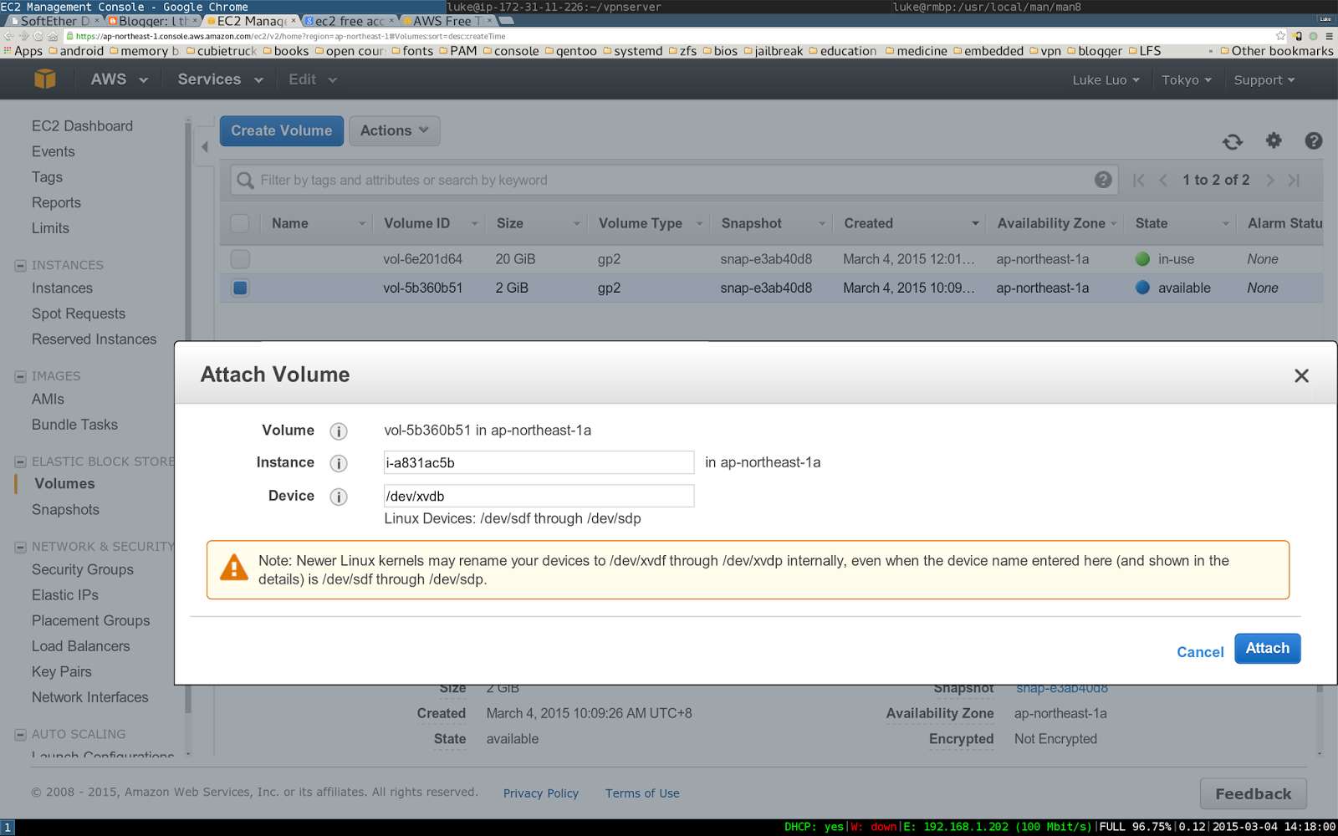The image size is (1338, 836).
Task: Open the help question mark icon by the gear
Action: click(1314, 140)
